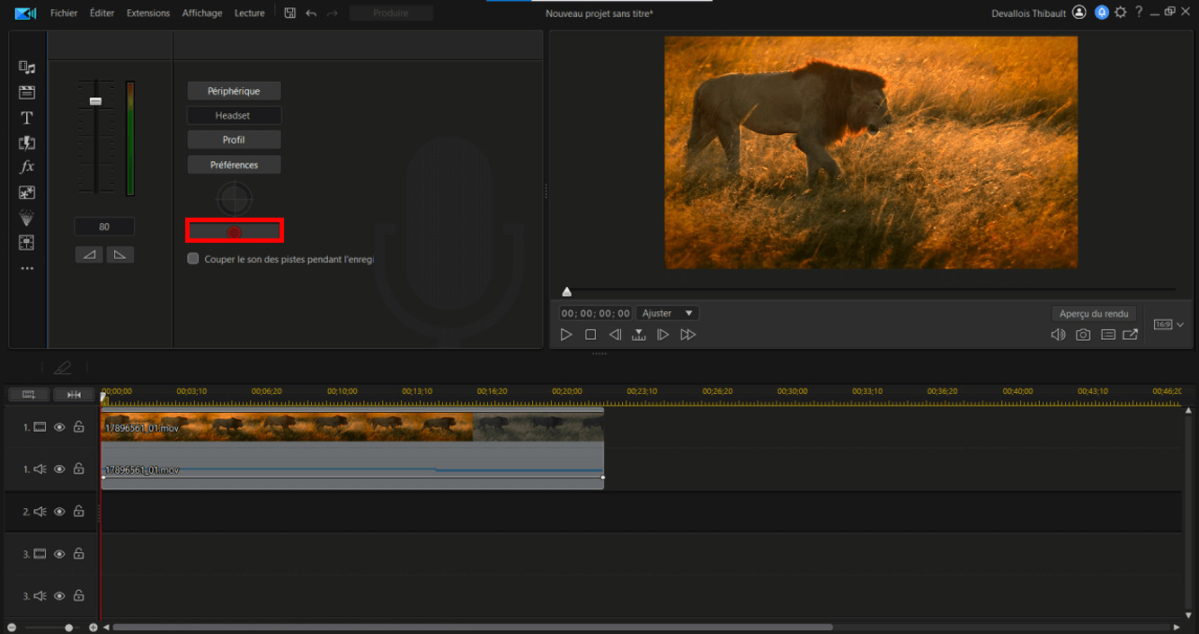The height and width of the screenshot is (634, 1199).
Task: Mute audio track 1 with eye icon
Action: (59, 469)
